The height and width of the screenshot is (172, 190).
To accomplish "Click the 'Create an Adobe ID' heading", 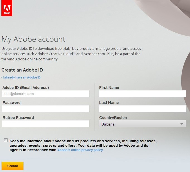I will (x=22, y=70).
